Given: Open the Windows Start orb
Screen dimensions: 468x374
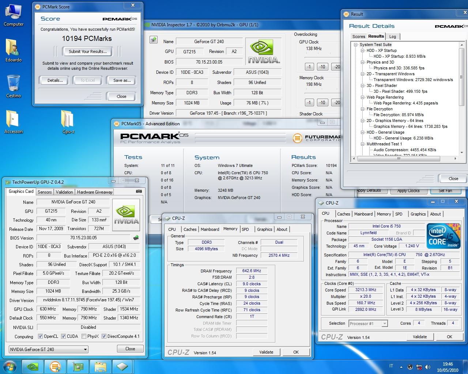Looking at the screenshot, I should click(10, 366).
